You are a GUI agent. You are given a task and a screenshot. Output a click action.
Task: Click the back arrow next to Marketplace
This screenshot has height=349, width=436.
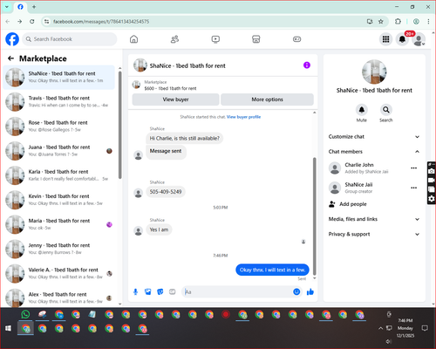point(10,58)
